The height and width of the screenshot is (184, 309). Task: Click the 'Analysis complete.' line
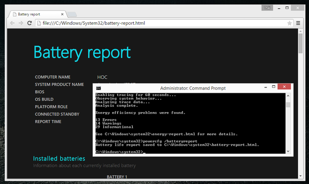(117, 106)
